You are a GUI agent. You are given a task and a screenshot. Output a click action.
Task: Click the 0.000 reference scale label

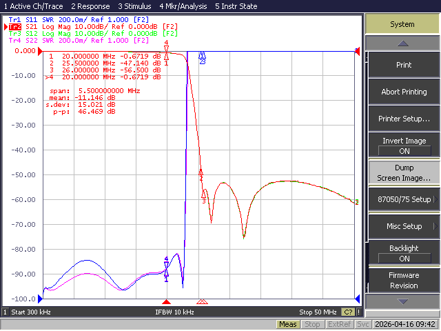coord(25,51)
